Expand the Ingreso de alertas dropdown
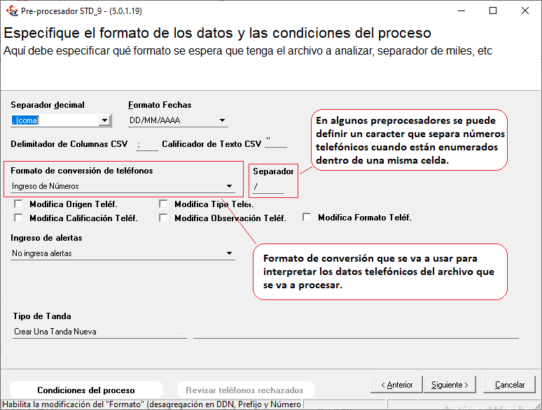 tap(229, 253)
